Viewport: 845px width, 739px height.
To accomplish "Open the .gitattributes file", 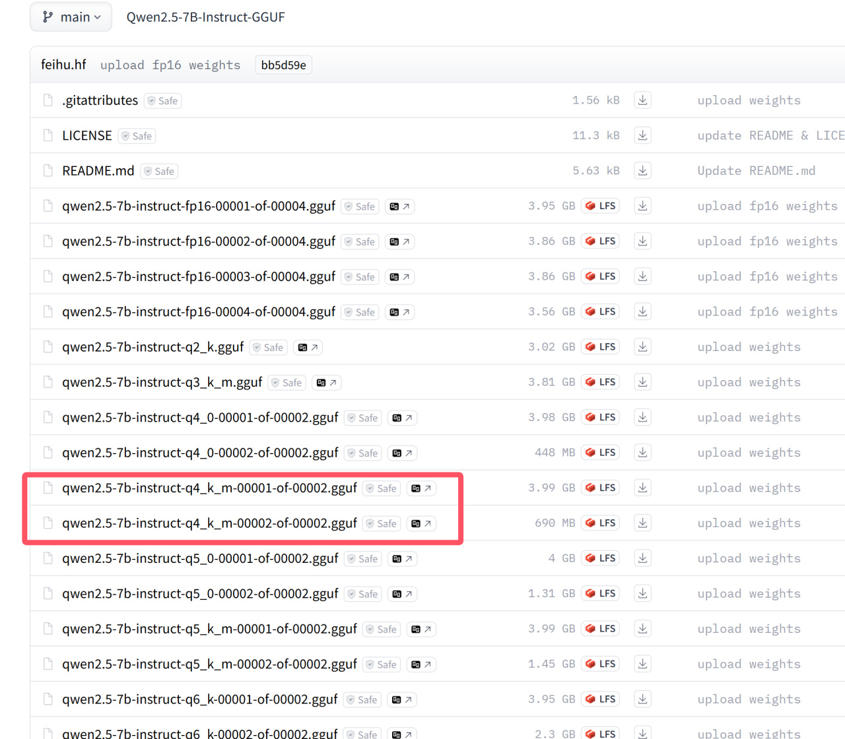I will click(x=100, y=100).
